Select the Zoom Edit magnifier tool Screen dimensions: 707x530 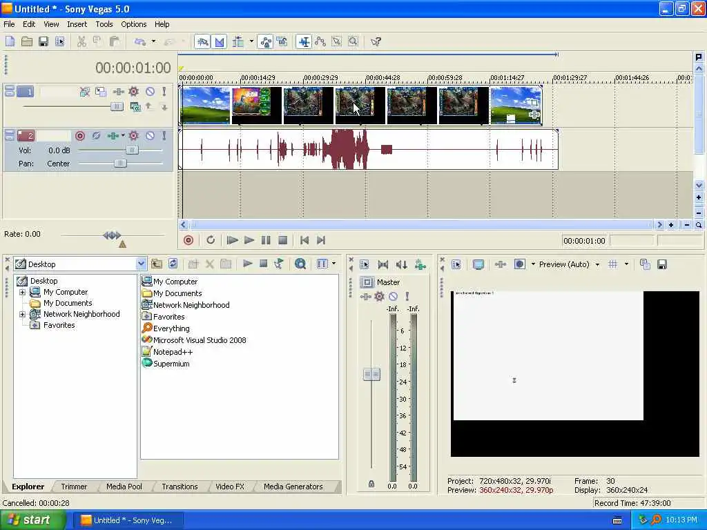point(353,42)
